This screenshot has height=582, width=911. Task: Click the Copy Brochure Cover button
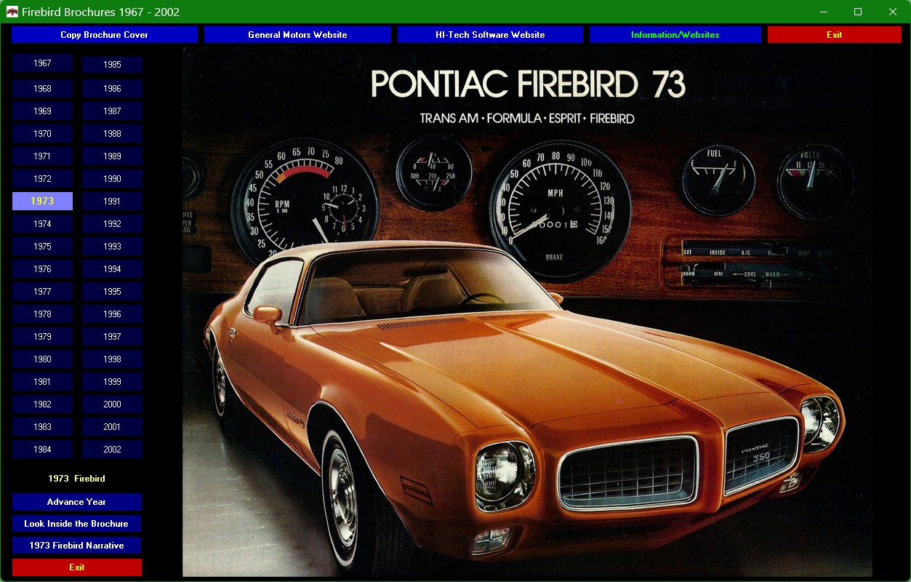(x=104, y=35)
